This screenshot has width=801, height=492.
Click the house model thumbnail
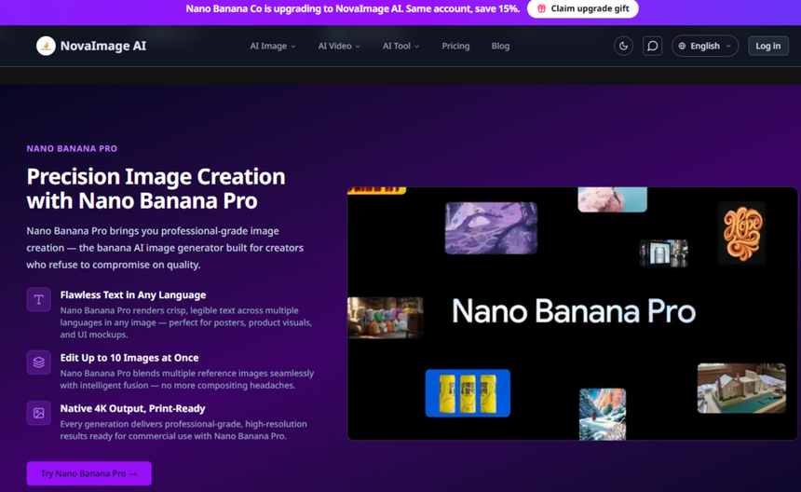[741, 388]
